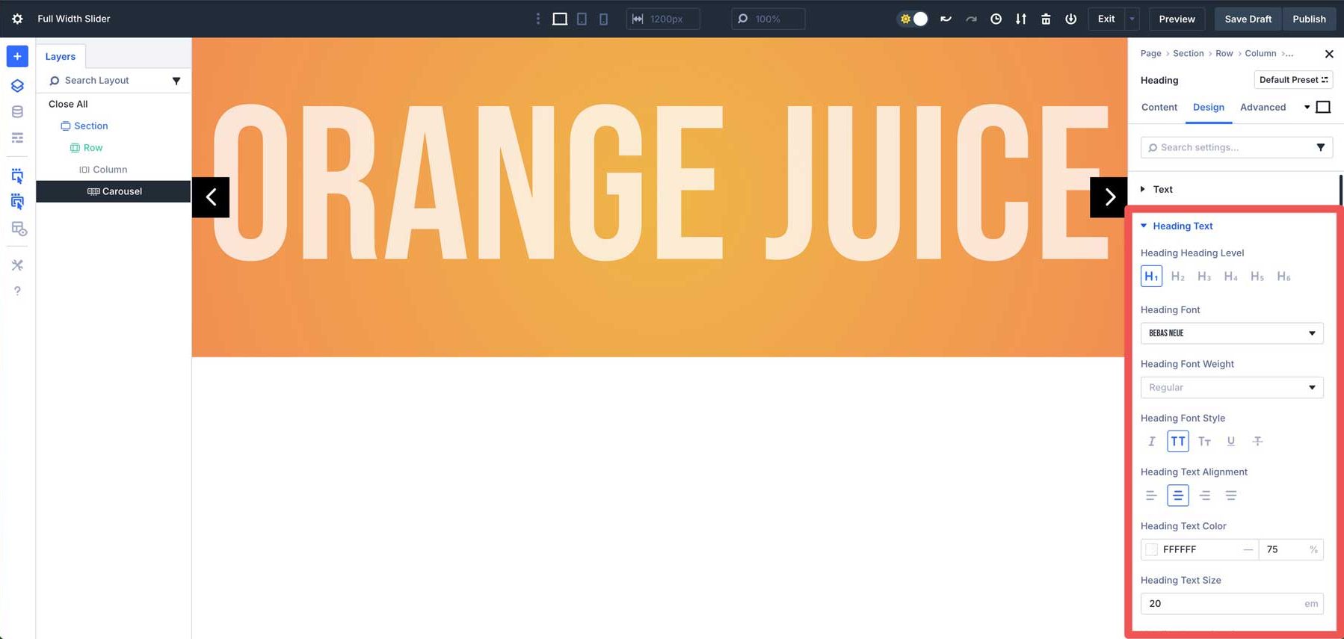This screenshot has width=1344, height=639.
Task: Filter settings with funnel icon
Action: 1320,147
